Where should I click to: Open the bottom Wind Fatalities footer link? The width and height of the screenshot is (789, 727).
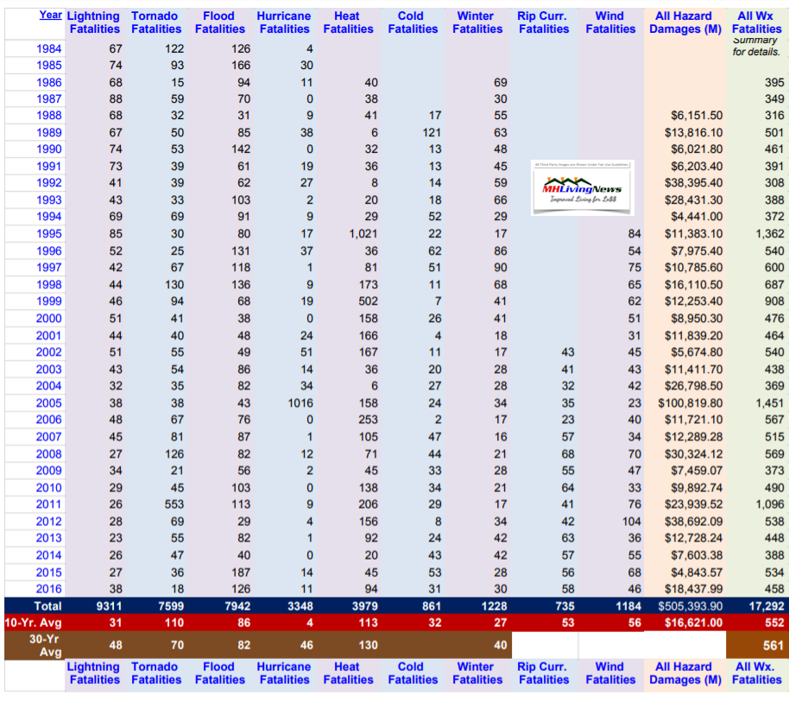[x=609, y=673]
